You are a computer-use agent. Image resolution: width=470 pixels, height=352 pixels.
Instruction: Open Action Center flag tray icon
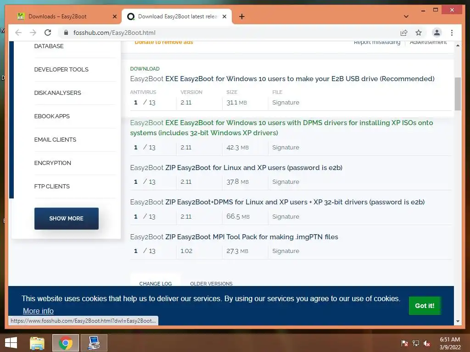(x=405, y=343)
